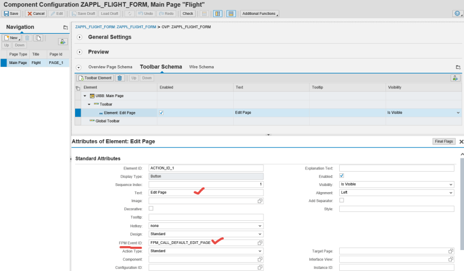Switch to Overview Page Schema tab

coord(110,67)
